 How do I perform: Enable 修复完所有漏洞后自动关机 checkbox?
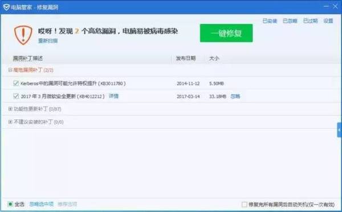point(245,205)
